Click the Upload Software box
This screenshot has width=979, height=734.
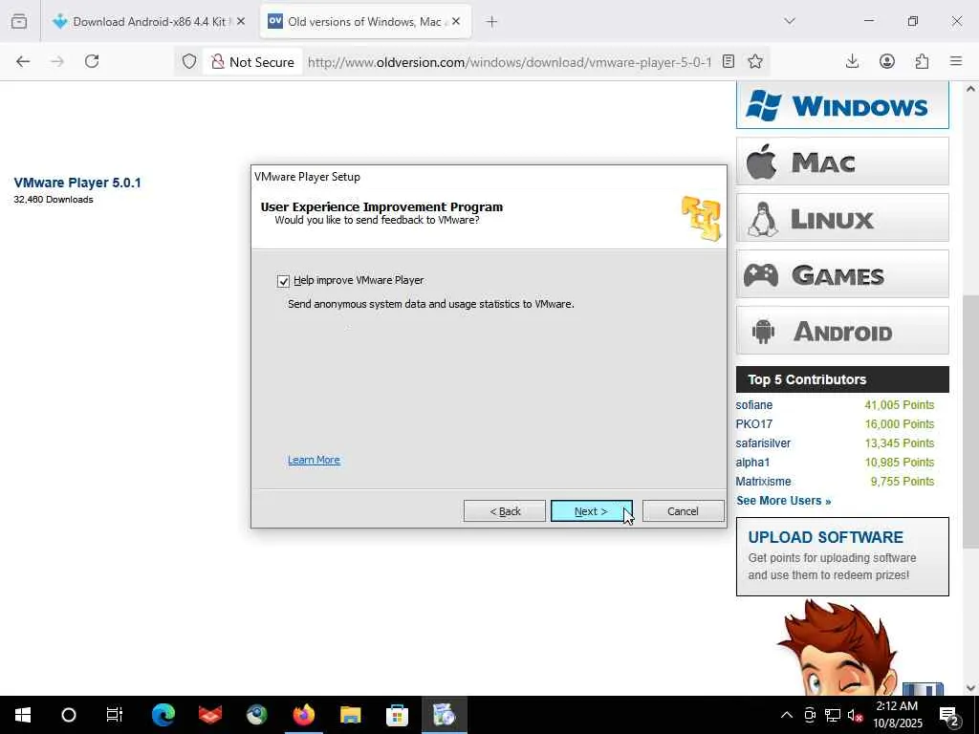842,557
